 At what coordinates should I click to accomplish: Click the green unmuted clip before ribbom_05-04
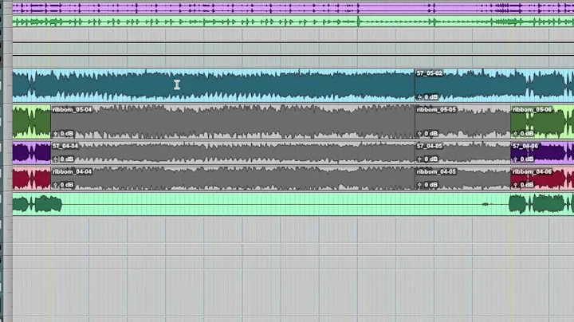pos(31,122)
